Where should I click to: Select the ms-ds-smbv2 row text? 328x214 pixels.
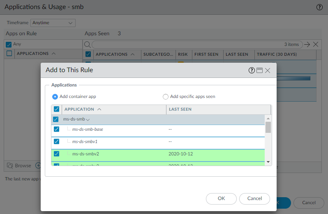click(x=85, y=154)
